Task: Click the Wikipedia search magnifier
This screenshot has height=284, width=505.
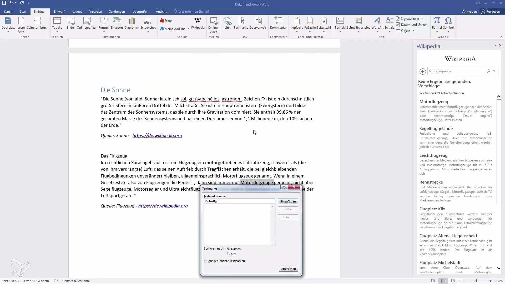Action: coord(488,71)
